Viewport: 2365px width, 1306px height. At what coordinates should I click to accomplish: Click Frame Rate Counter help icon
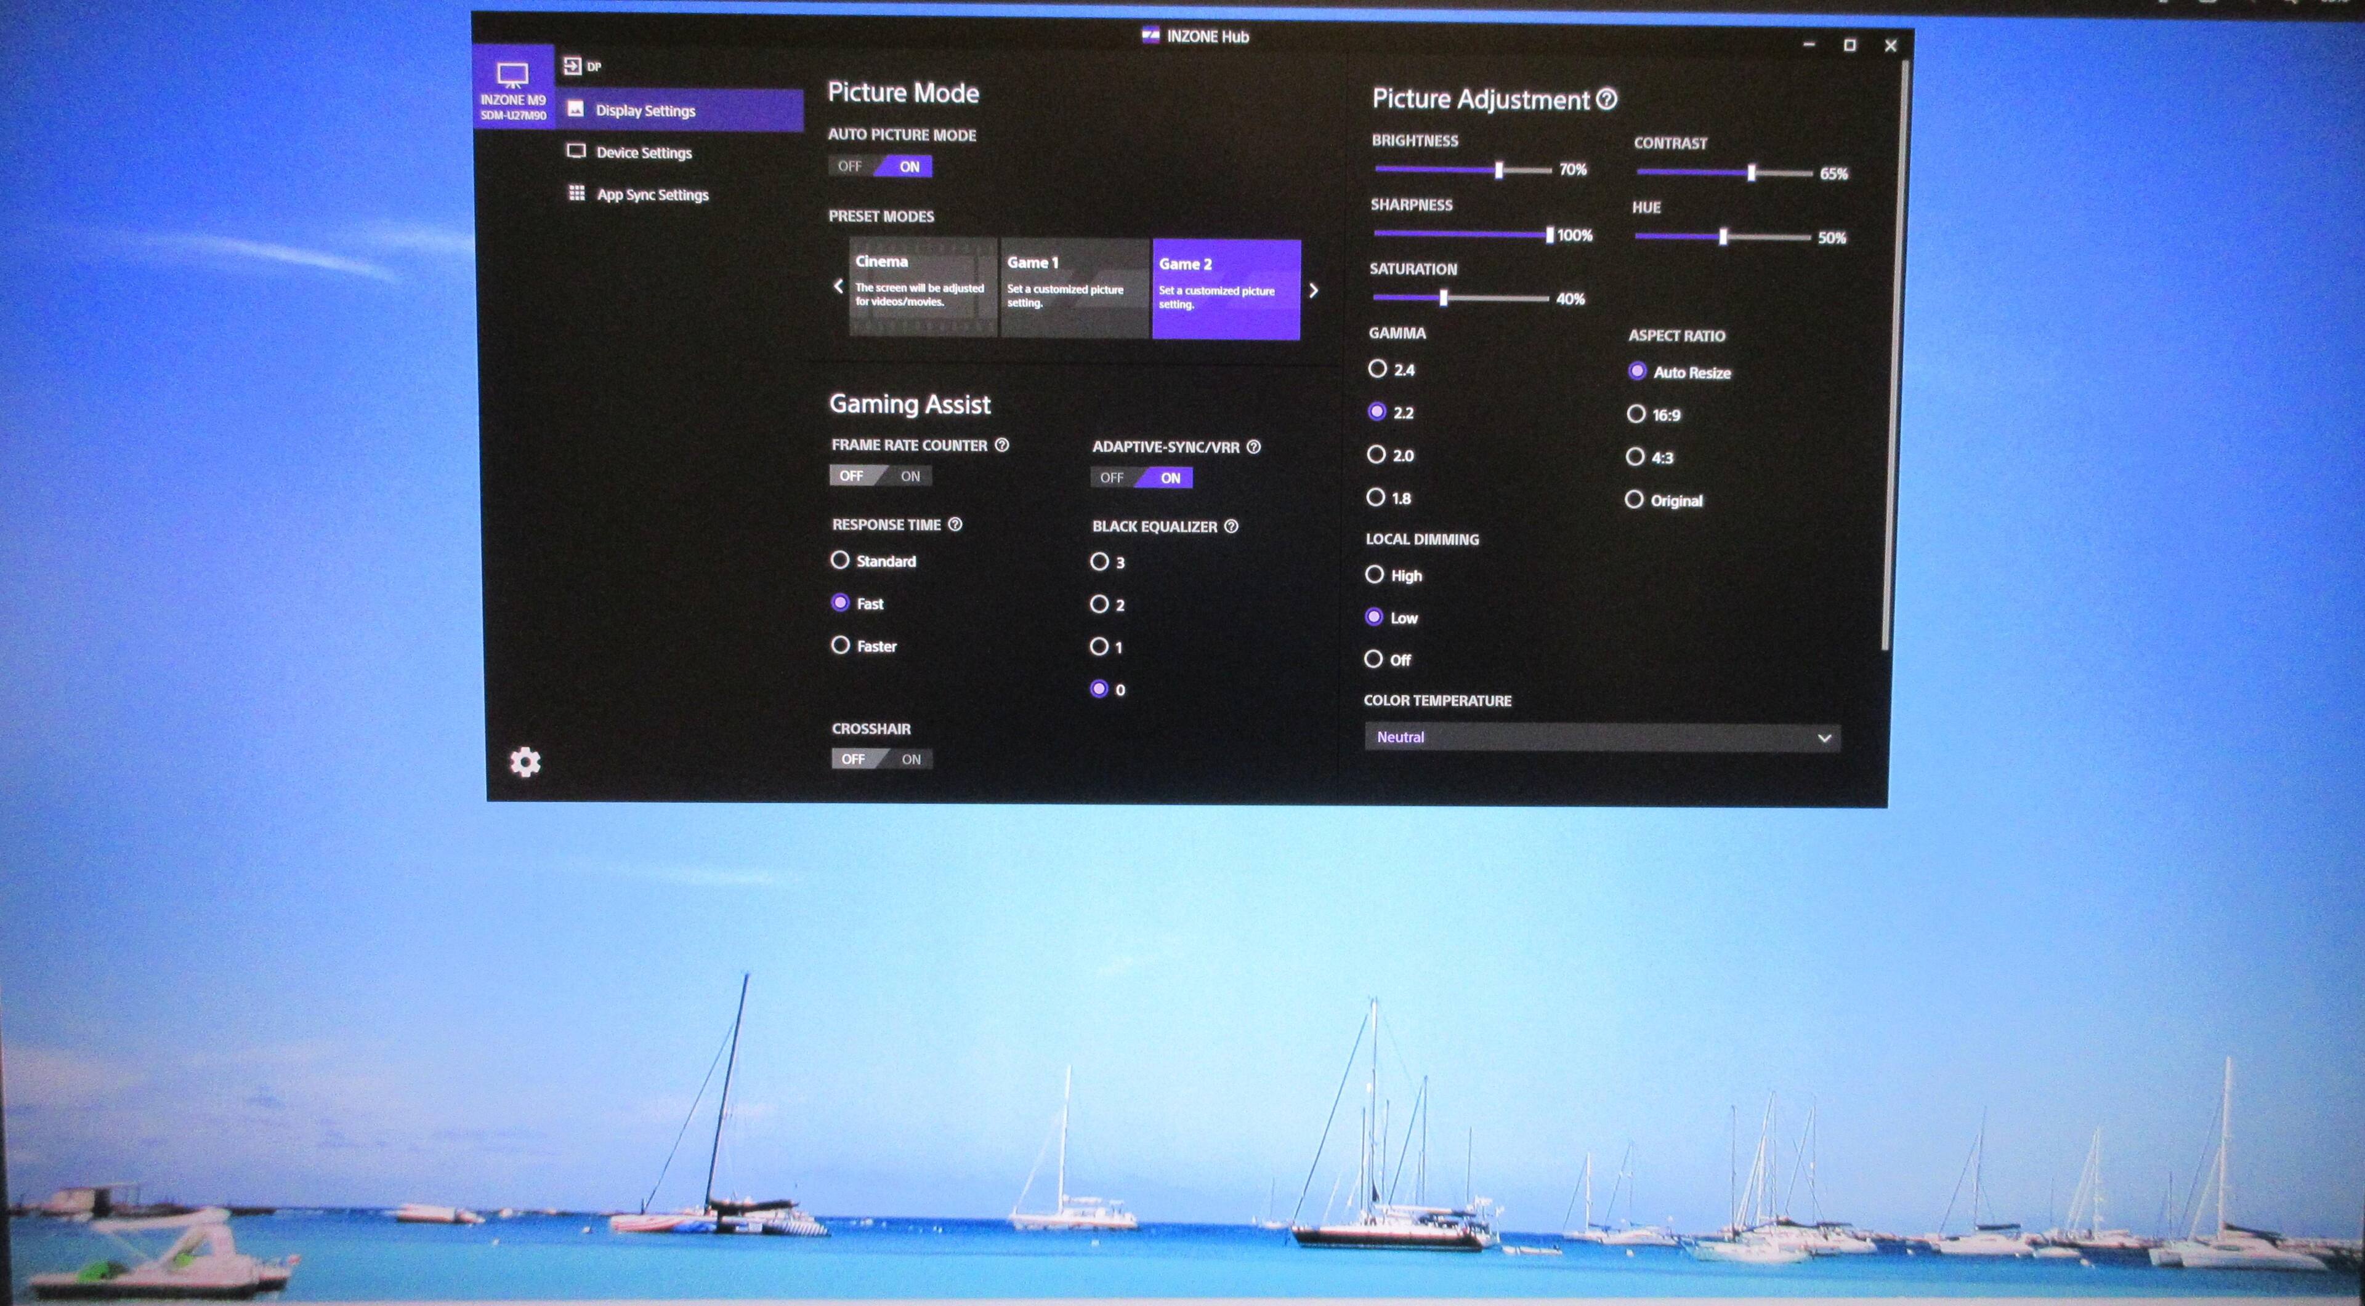point(1001,445)
